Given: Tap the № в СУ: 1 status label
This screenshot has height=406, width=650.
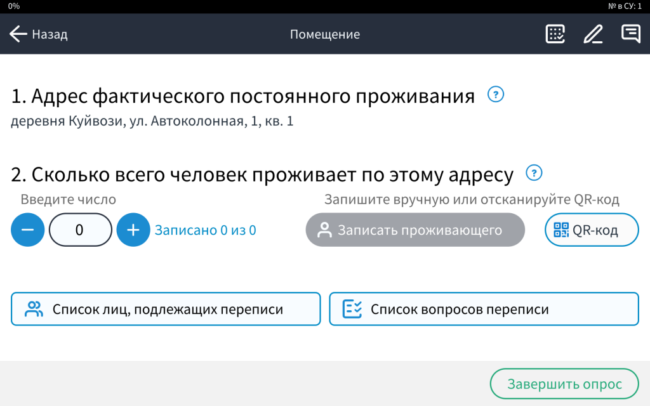Looking at the screenshot, I should [x=625, y=5].
